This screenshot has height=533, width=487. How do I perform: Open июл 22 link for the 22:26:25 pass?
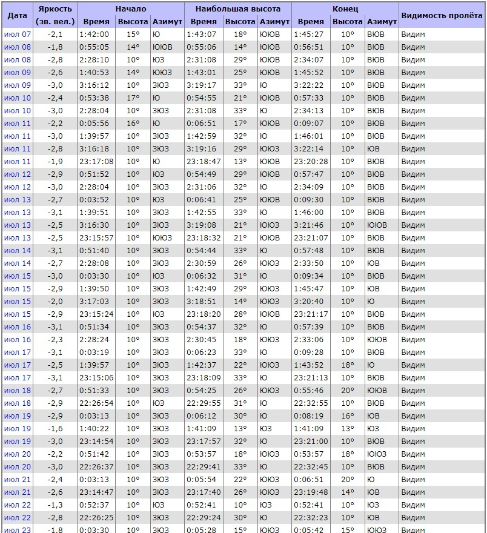tap(18, 518)
